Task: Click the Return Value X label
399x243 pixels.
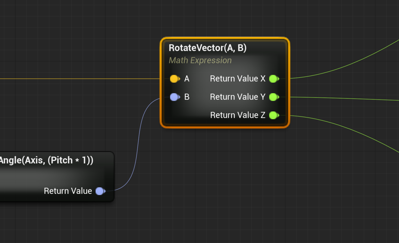Action: point(238,79)
